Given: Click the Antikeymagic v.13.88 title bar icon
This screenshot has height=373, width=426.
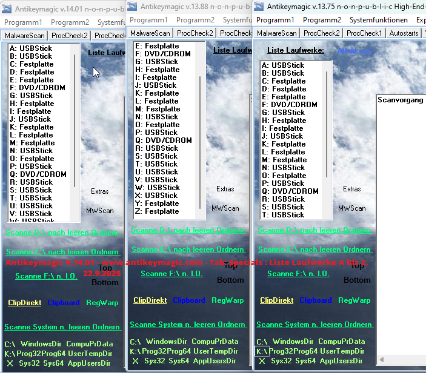Looking at the screenshot, I should [133, 7].
